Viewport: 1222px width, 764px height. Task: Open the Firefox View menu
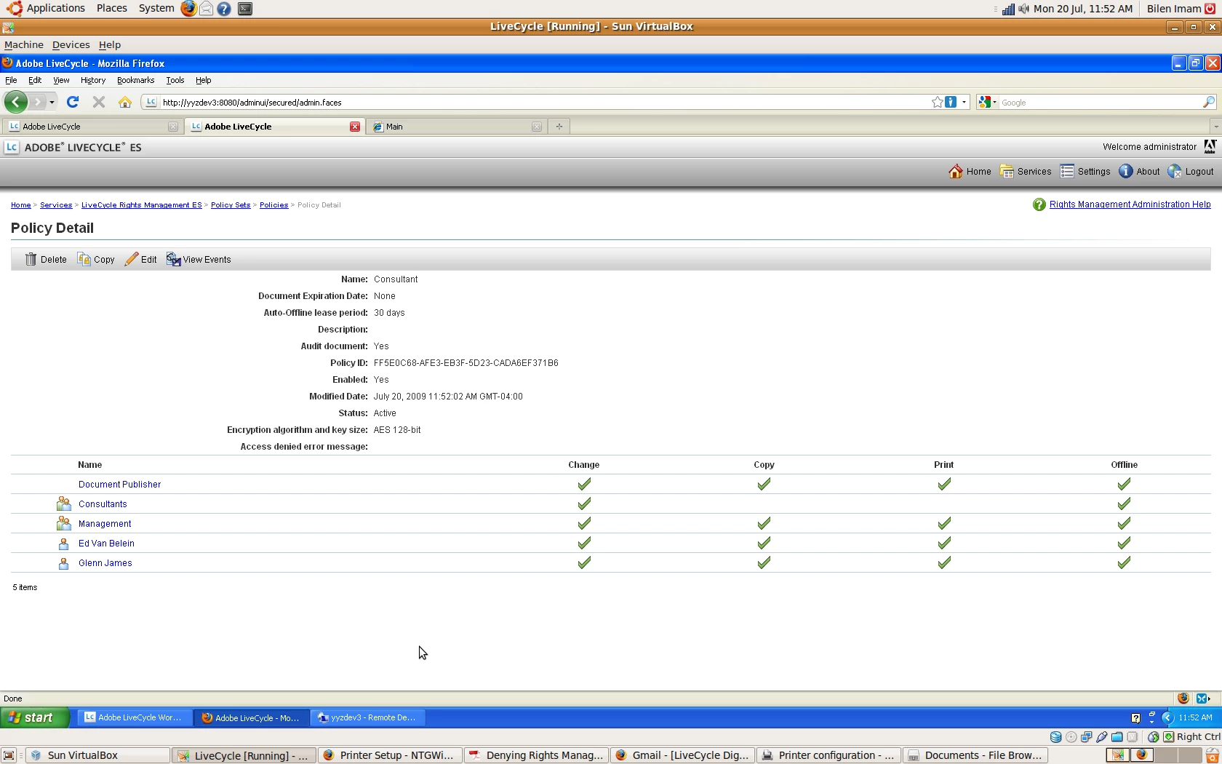61,80
